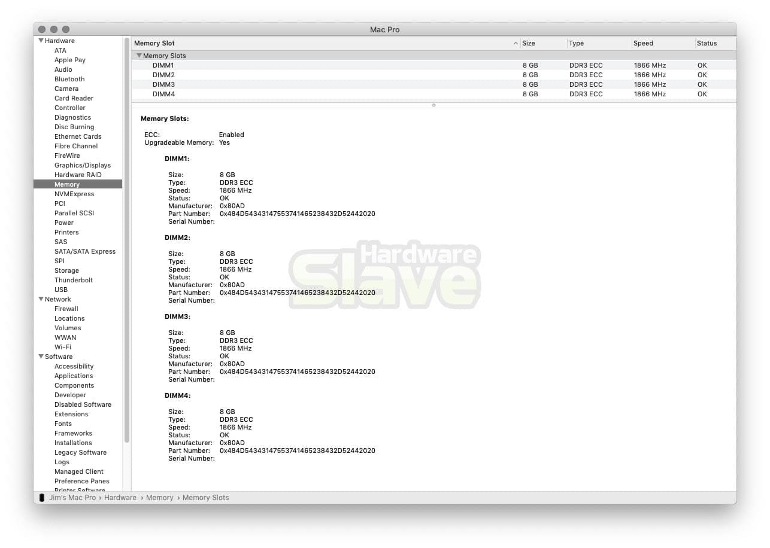Select the highlighted Memory entry
Screen dimensions: 770x548
[78, 184]
